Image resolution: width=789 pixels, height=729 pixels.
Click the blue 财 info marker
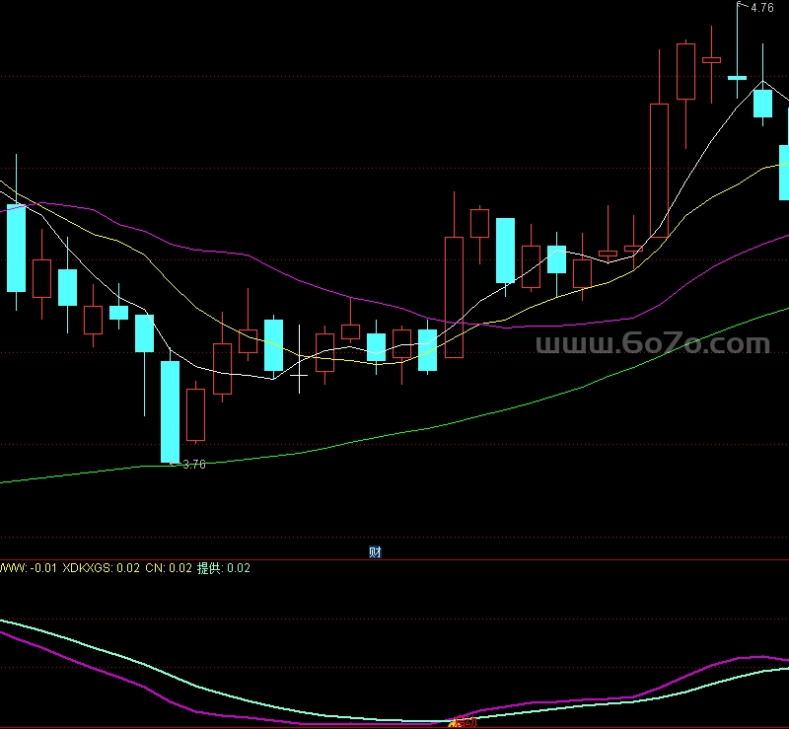375,551
